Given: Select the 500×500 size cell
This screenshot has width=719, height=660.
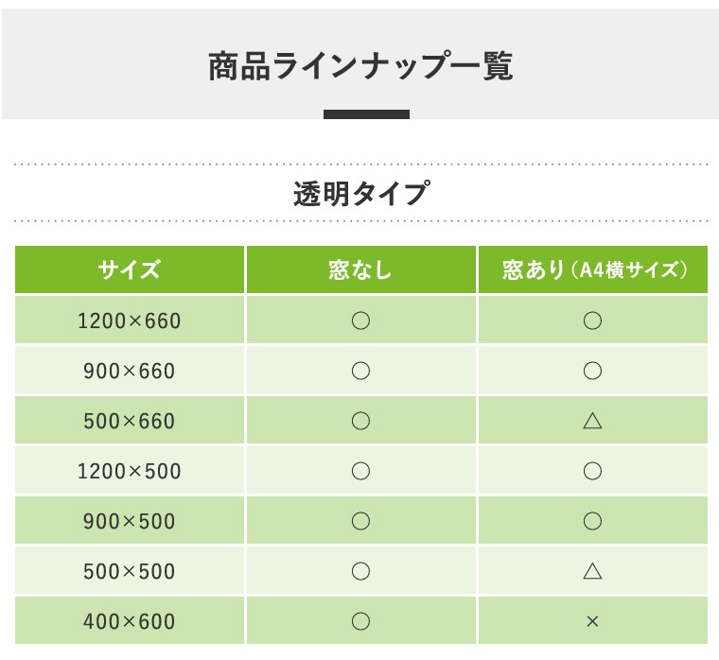Looking at the screenshot, I should [x=130, y=571].
